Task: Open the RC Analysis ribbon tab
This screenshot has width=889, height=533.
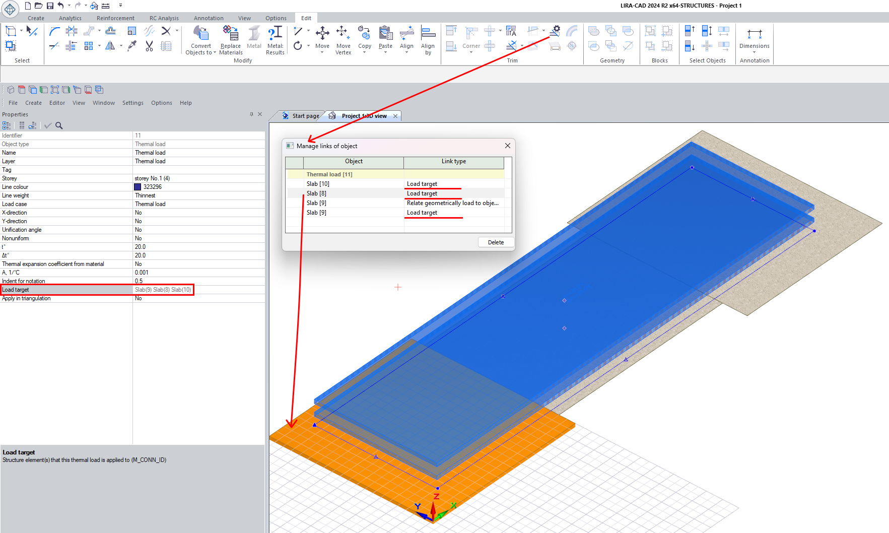Action: [x=164, y=18]
